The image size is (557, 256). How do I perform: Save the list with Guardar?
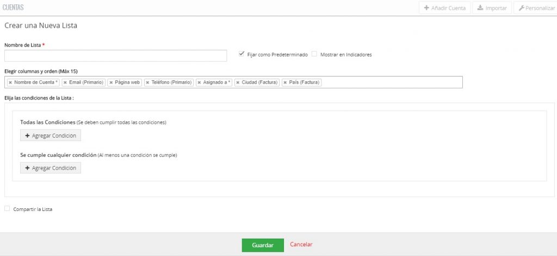coord(263,245)
